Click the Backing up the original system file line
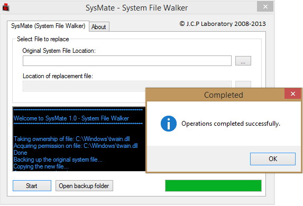The width and height of the screenshot is (303, 206). (x=58, y=160)
